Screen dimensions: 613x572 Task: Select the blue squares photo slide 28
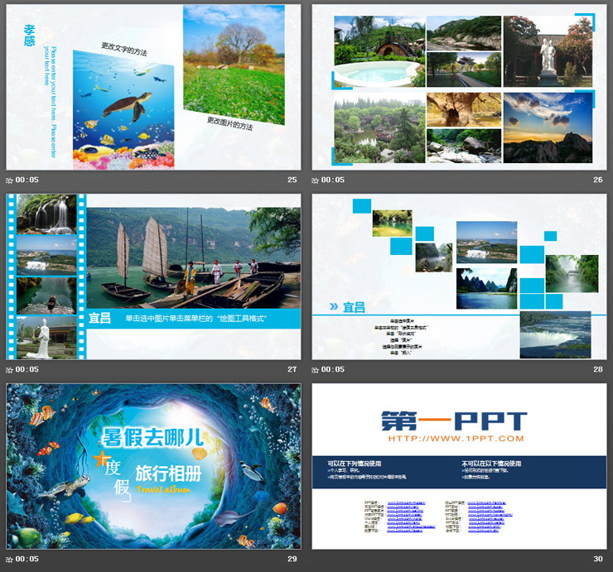pos(459,276)
